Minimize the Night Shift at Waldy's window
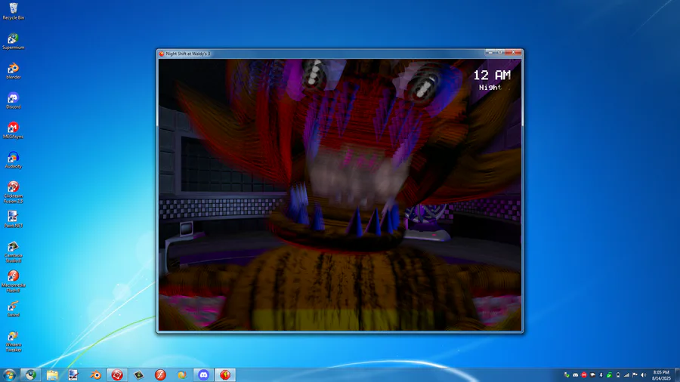The image size is (680, 382). tap(490, 52)
